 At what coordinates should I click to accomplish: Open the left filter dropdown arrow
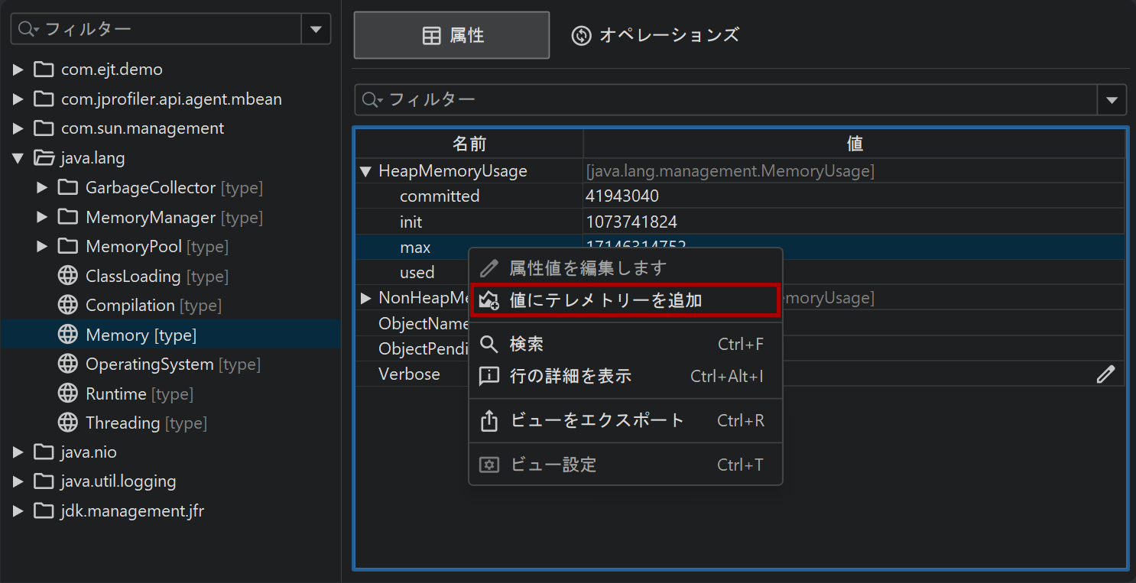point(316,29)
